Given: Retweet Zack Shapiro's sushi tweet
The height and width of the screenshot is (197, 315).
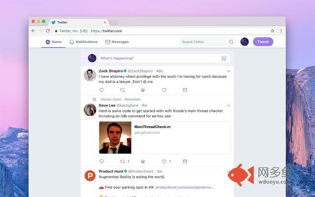Looking at the screenshot, I should pos(123,90).
